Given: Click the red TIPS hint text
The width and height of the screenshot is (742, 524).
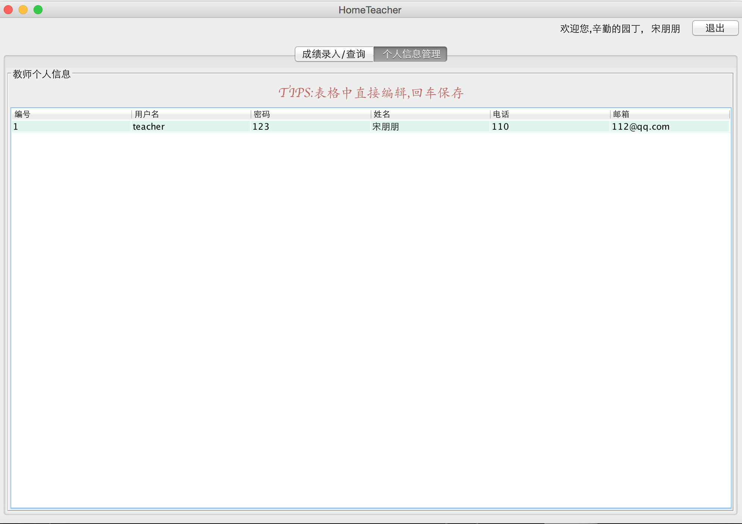Looking at the screenshot, I should pyautogui.click(x=371, y=92).
